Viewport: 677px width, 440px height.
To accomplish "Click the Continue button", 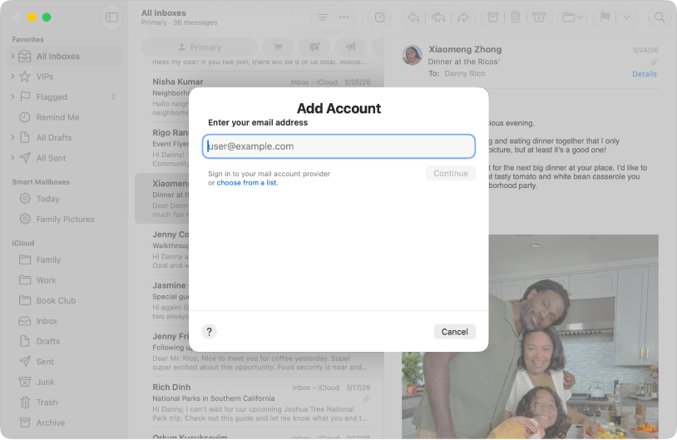I will pos(451,173).
